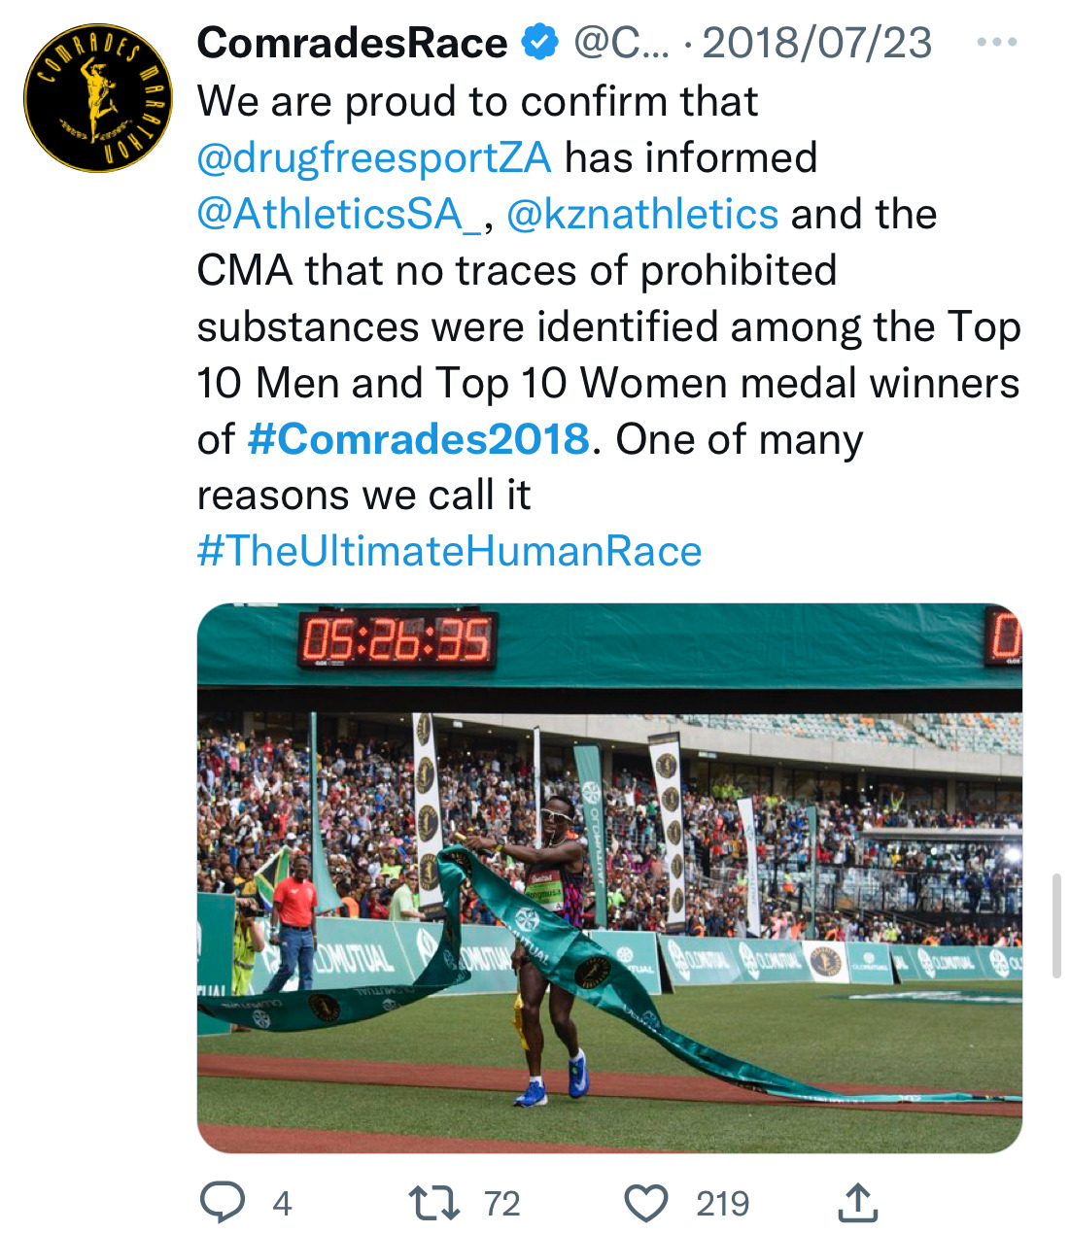Click the blue verified badge

click(540, 43)
